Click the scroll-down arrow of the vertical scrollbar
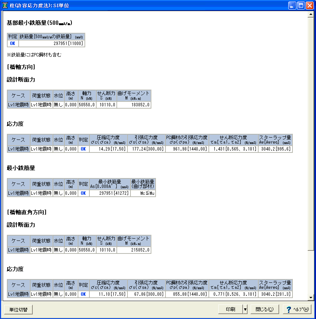Image resolution: width=316 pixels, height=319 pixels. 311,297
